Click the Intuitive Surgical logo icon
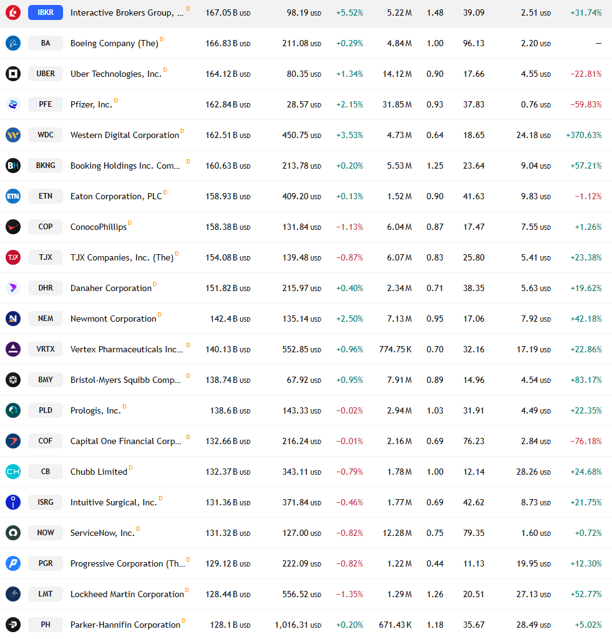Screen dimensions: 612x639 pyautogui.click(x=13, y=502)
